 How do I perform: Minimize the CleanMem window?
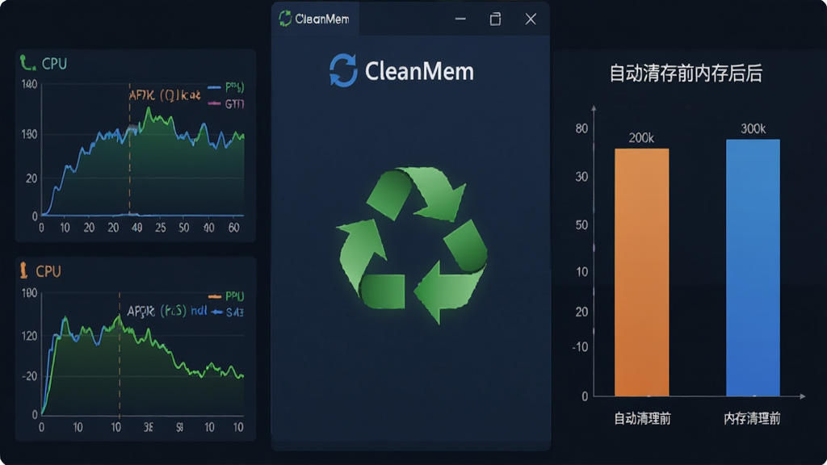[460, 19]
